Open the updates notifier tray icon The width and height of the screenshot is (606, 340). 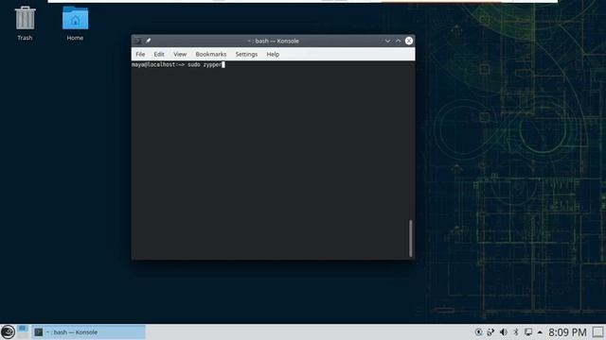[479, 331]
